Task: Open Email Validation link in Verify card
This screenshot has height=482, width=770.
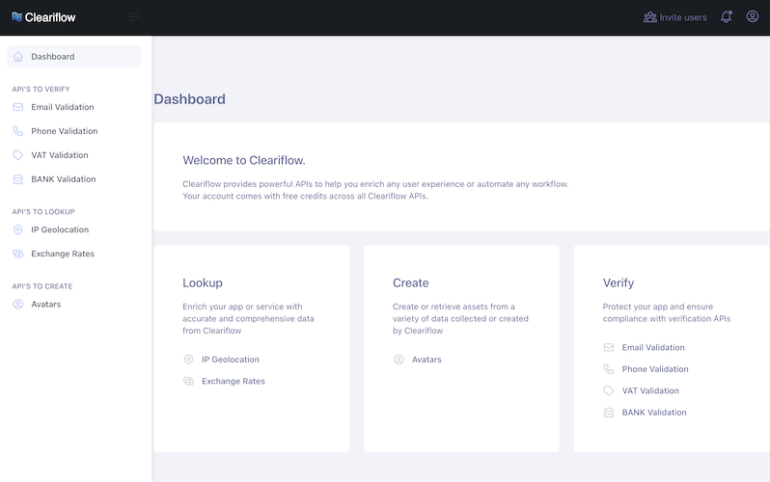Action: [x=653, y=347]
